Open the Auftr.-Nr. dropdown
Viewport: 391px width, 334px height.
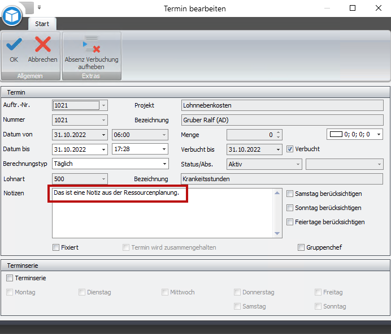coord(104,105)
